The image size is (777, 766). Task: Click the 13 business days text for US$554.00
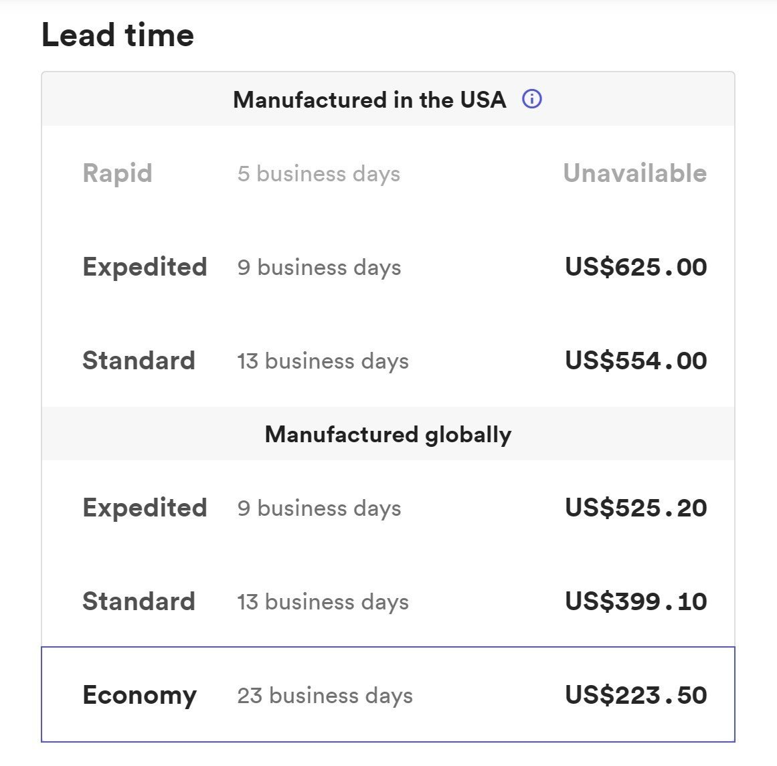tap(323, 361)
